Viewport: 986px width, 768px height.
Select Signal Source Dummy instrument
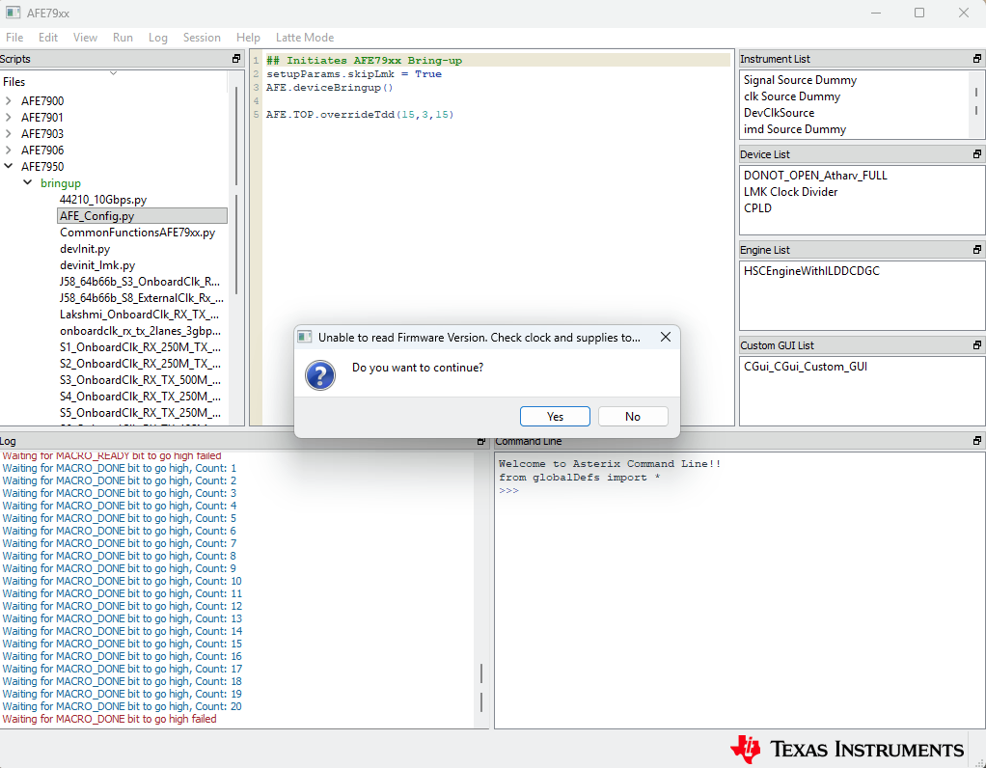(800, 80)
